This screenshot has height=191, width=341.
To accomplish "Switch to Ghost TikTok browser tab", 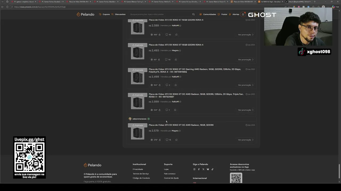I will coord(298,2).
